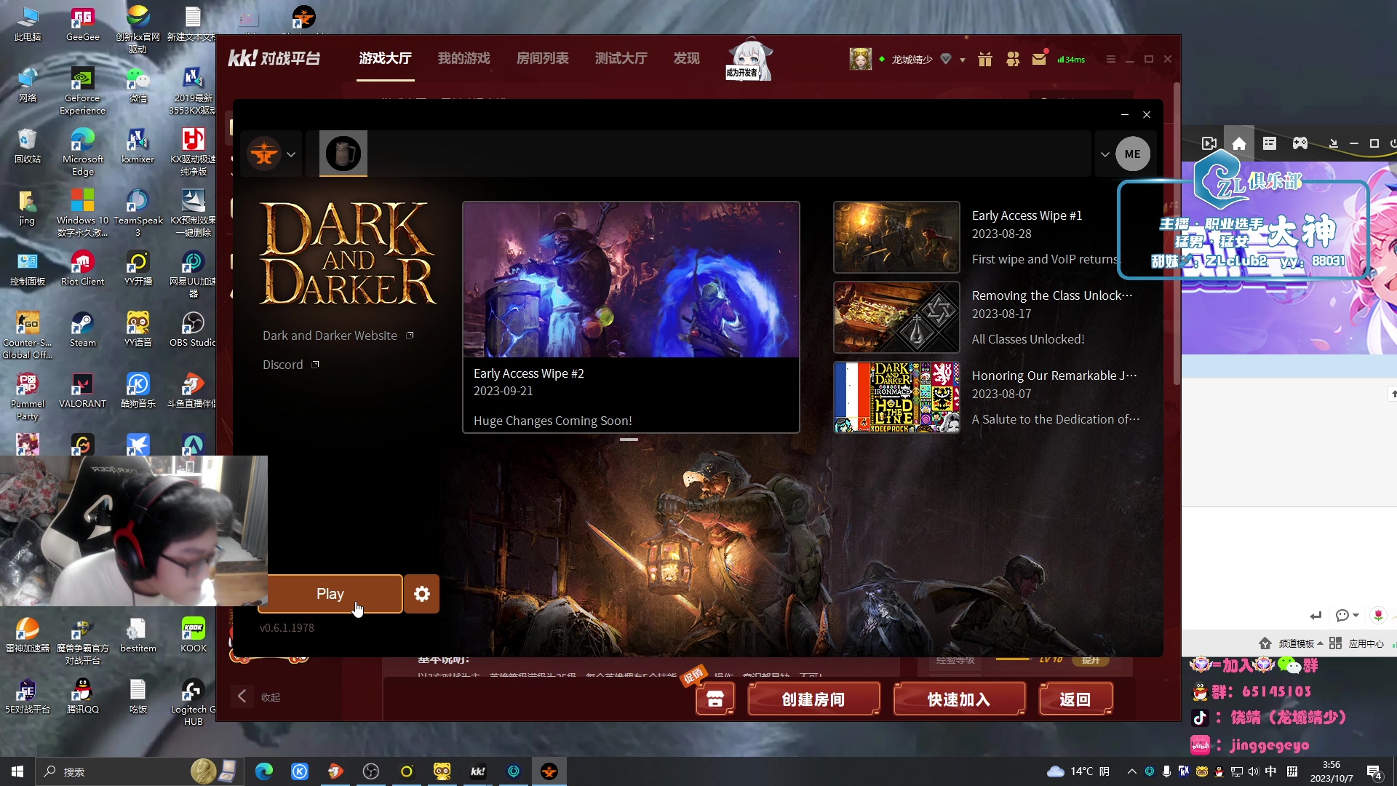Image resolution: width=1397 pixels, height=786 pixels.
Task: Click 快速加入 button
Action: click(959, 699)
